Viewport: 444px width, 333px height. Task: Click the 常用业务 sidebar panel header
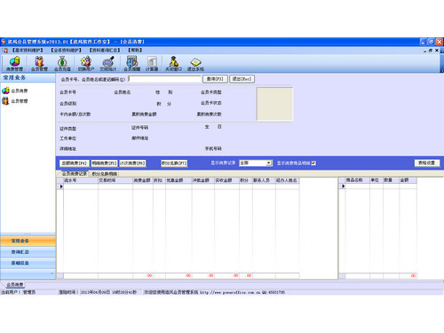pyautogui.click(x=28, y=78)
